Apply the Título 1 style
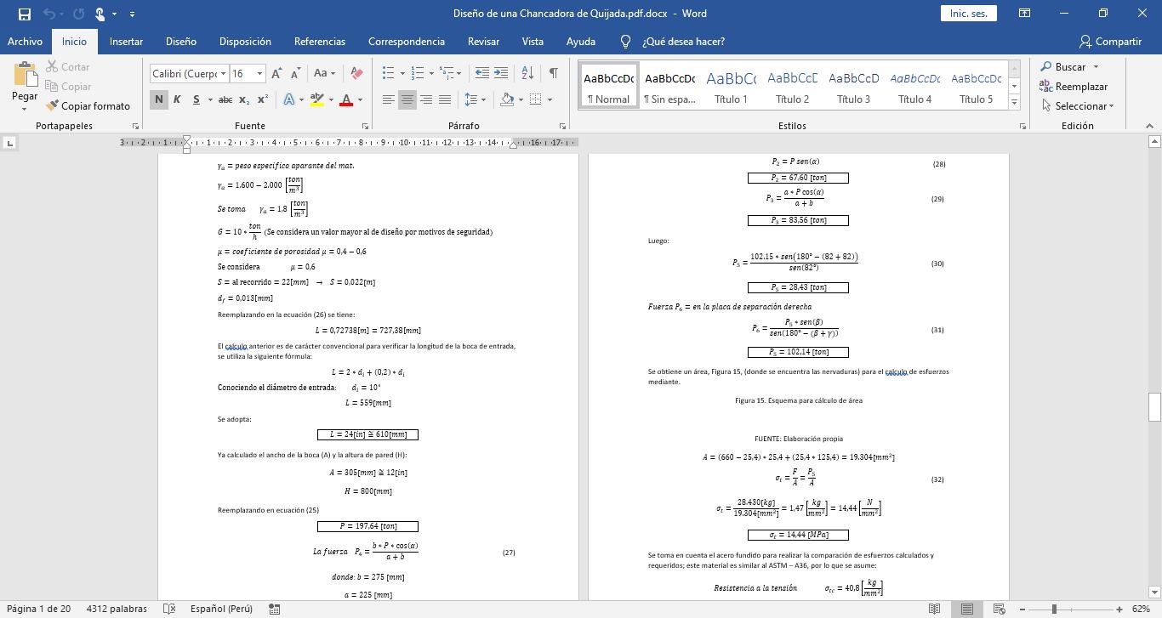Screen dimensions: 1162x618 tap(731, 86)
